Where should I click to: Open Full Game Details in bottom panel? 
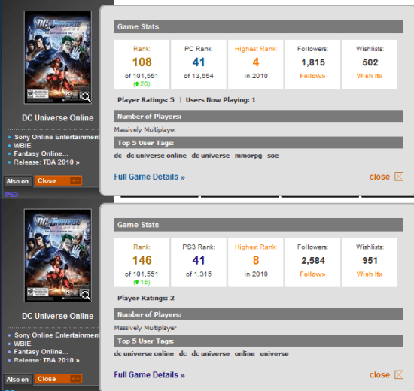click(149, 375)
